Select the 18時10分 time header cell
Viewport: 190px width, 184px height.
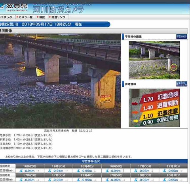pos(173,175)
